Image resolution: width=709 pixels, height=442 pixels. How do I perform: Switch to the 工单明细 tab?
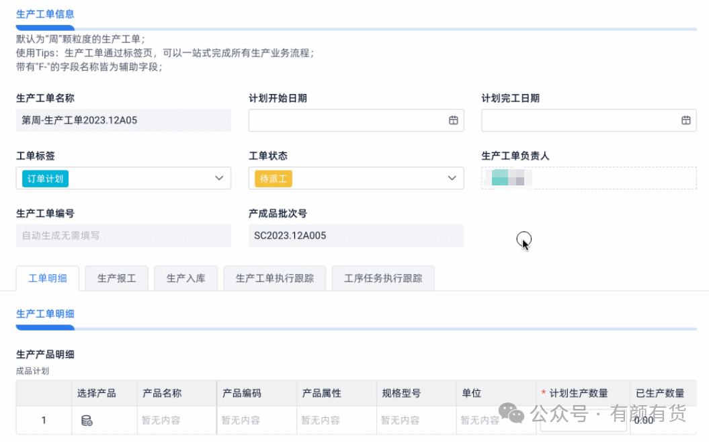pos(48,278)
